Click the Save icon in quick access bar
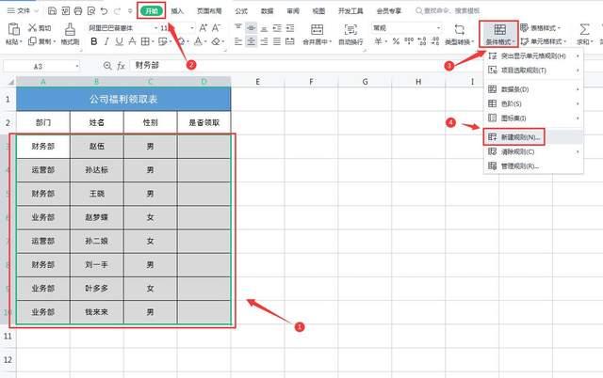The width and height of the screenshot is (603, 378). (52, 11)
